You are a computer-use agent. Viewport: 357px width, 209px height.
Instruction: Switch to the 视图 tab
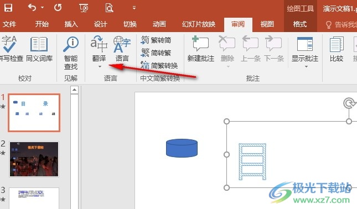267,24
